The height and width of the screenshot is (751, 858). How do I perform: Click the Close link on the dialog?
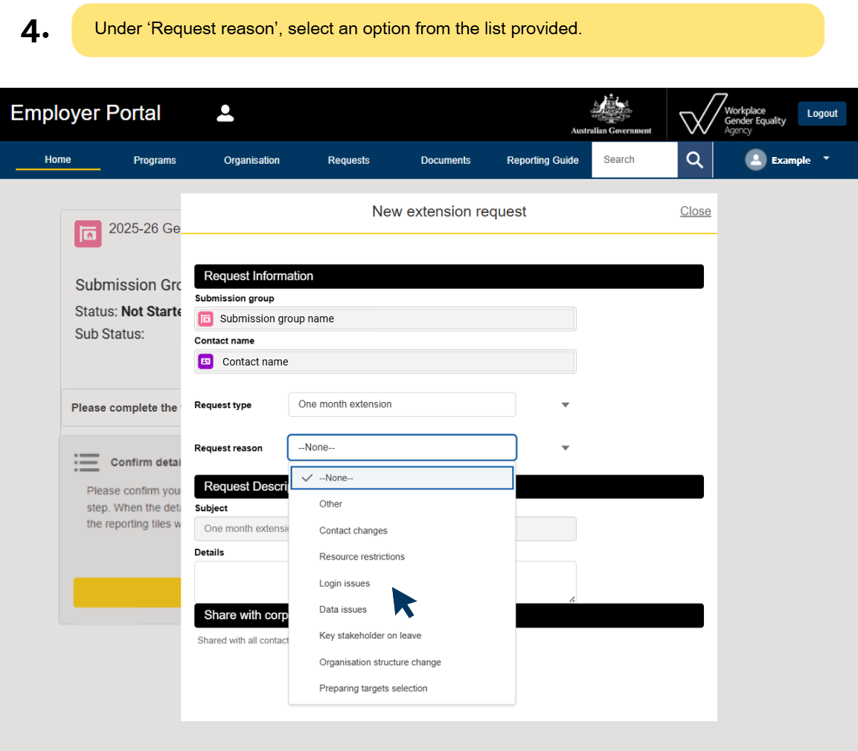[x=695, y=211]
